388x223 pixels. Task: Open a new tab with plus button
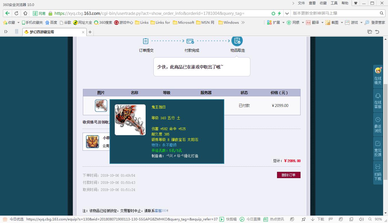point(90,32)
